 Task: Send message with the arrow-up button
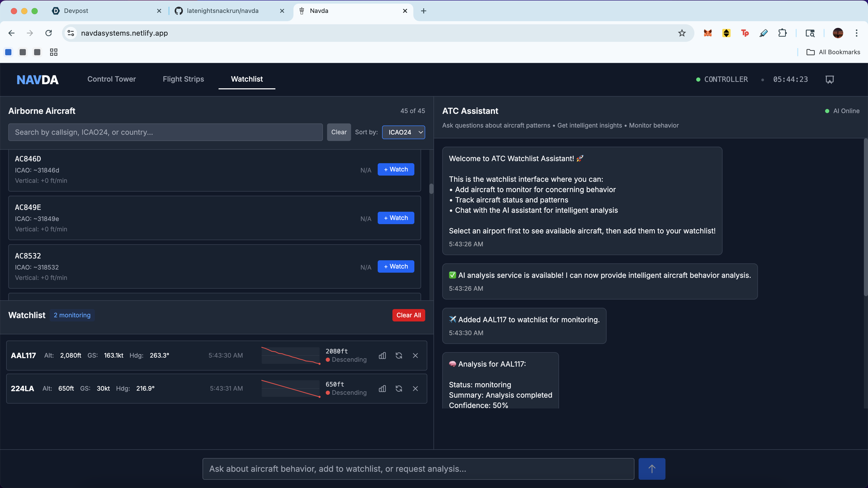point(652,469)
